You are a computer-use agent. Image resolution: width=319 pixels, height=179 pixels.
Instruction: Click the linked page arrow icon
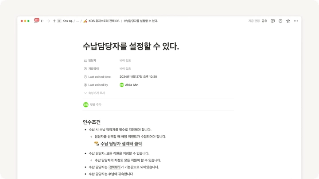click(97, 144)
